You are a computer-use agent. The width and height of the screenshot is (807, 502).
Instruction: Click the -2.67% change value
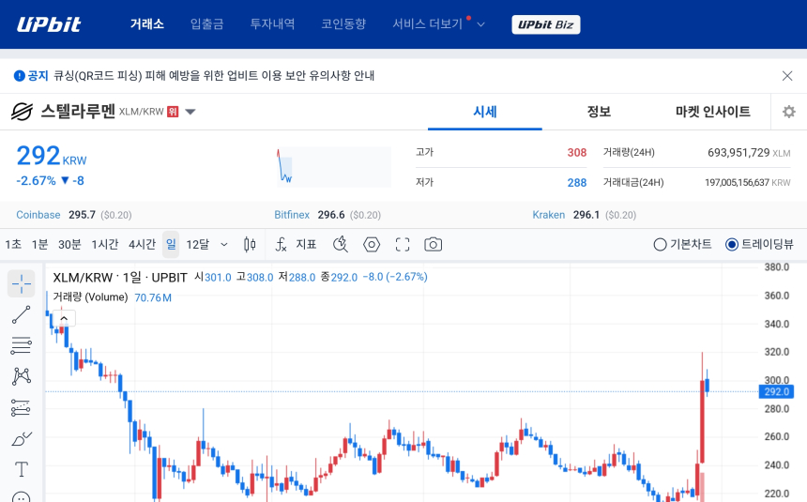pyautogui.click(x=36, y=181)
